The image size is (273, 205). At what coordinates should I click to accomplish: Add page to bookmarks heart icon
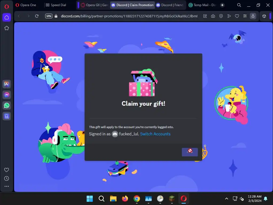(x=237, y=16)
